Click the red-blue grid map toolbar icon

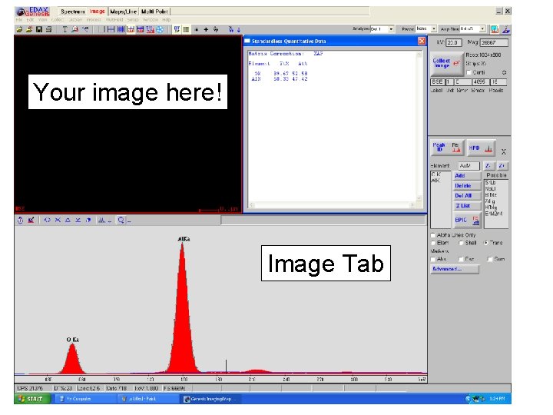(x=141, y=30)
